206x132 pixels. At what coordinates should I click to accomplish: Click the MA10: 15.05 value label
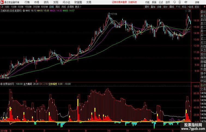coord(43,11)
